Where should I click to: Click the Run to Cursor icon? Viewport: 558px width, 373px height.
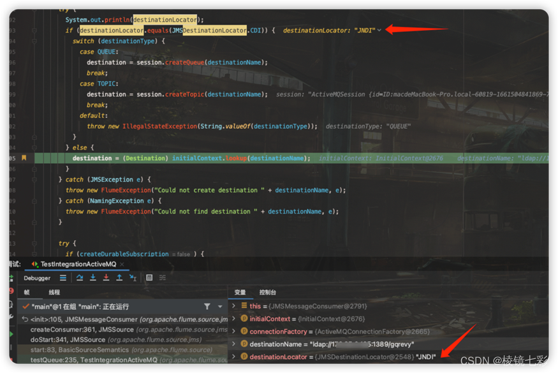point(133,277)
